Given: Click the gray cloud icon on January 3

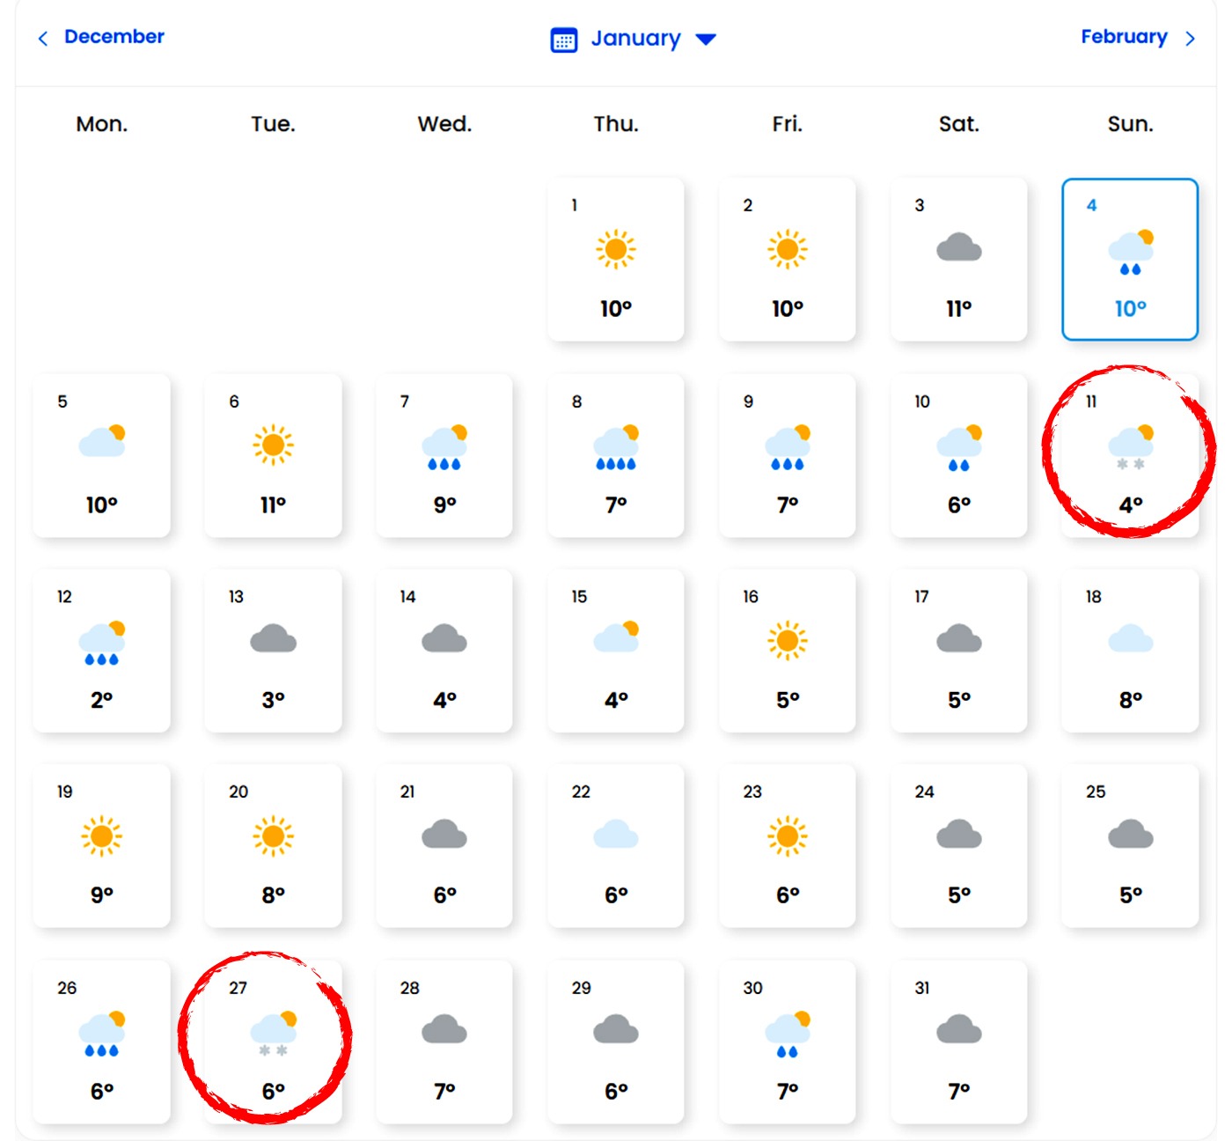Looking at the screenshot, I should (958, 248).
